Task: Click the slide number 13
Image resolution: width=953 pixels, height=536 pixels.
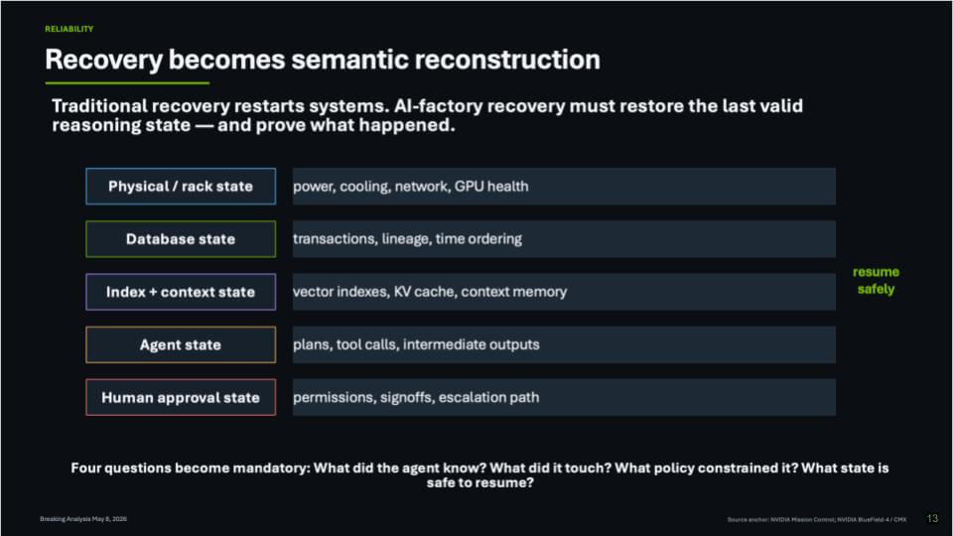Action: (x=932, y=518)
